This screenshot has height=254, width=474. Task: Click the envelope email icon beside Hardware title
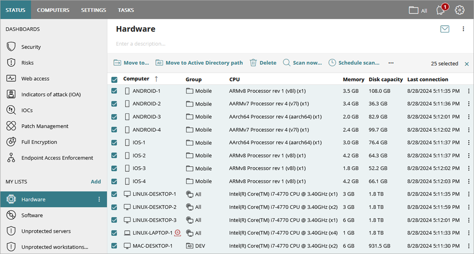click(x=445, y=29)
